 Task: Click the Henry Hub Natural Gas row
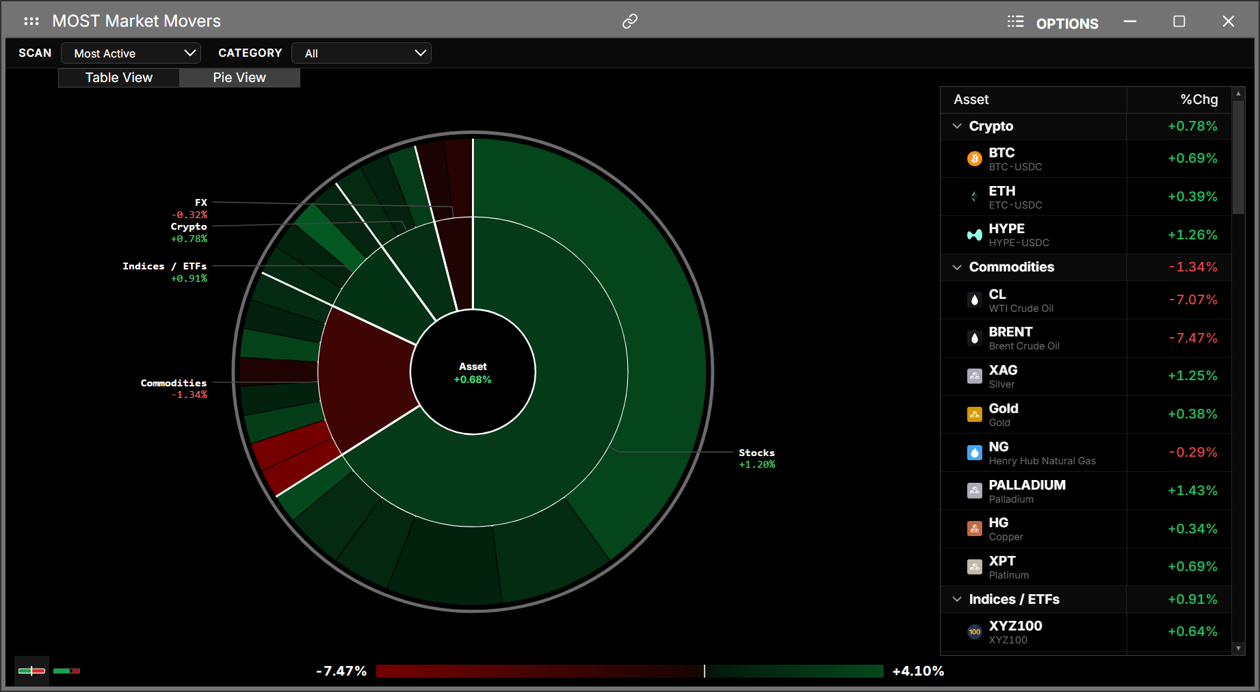pyautogui.click(x=1086, y=453)
